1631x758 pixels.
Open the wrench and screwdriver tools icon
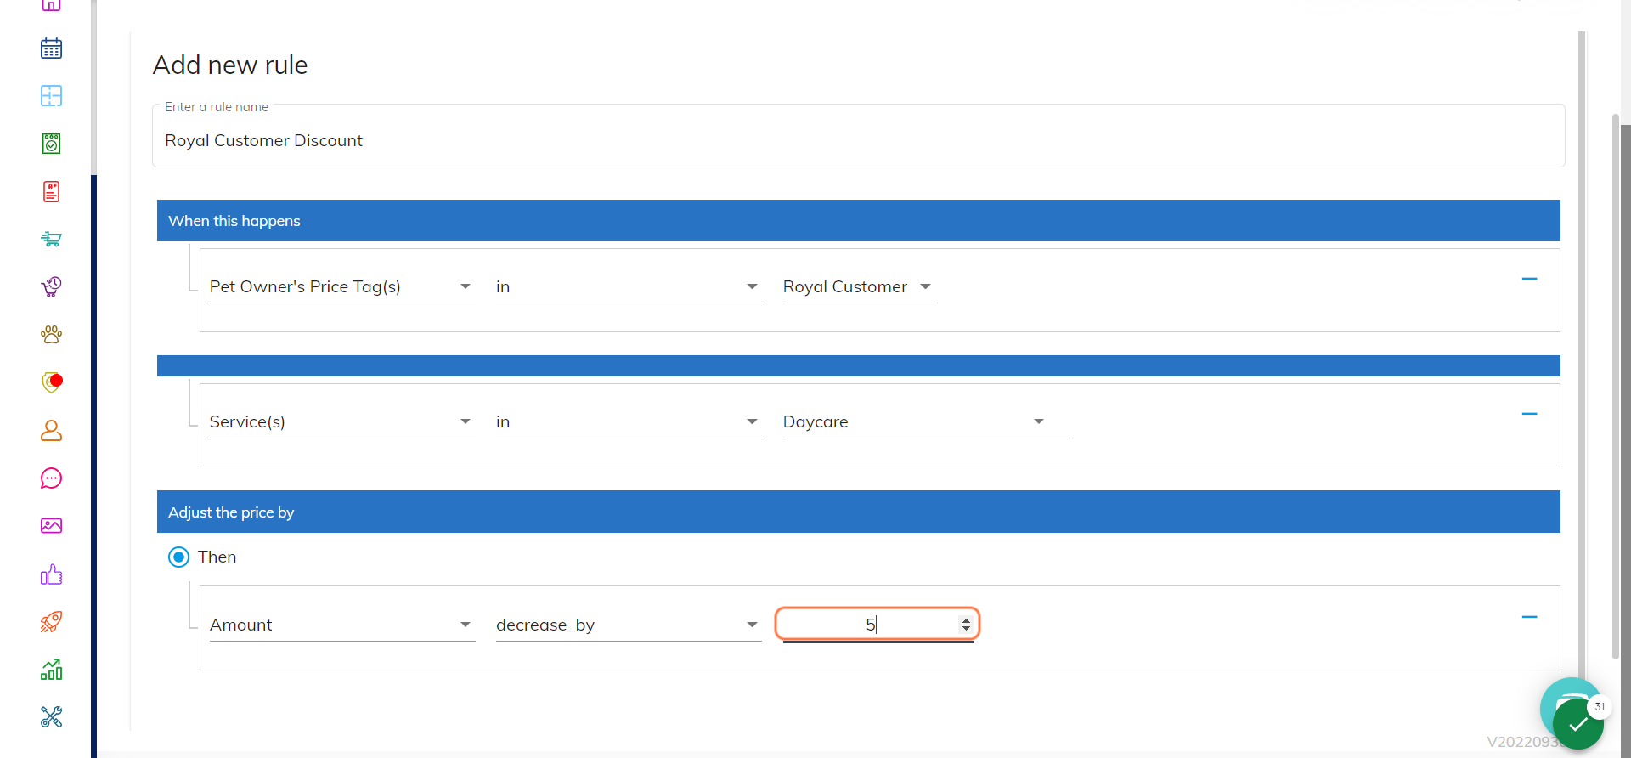[51, 717]
